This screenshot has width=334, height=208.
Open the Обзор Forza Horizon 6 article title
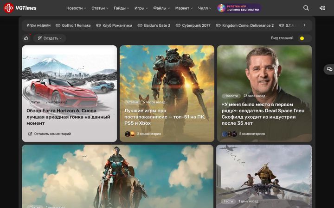pos(68,117)
